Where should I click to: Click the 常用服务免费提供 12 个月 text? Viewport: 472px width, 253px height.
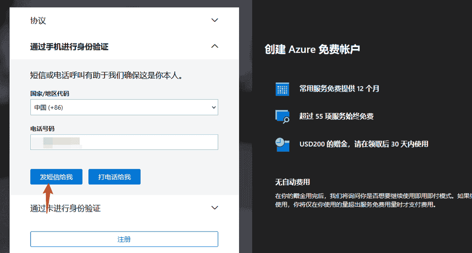pyautogui.click(x=339, y=89)
